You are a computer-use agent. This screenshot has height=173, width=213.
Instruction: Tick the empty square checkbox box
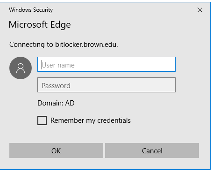(x=42, y=120)
